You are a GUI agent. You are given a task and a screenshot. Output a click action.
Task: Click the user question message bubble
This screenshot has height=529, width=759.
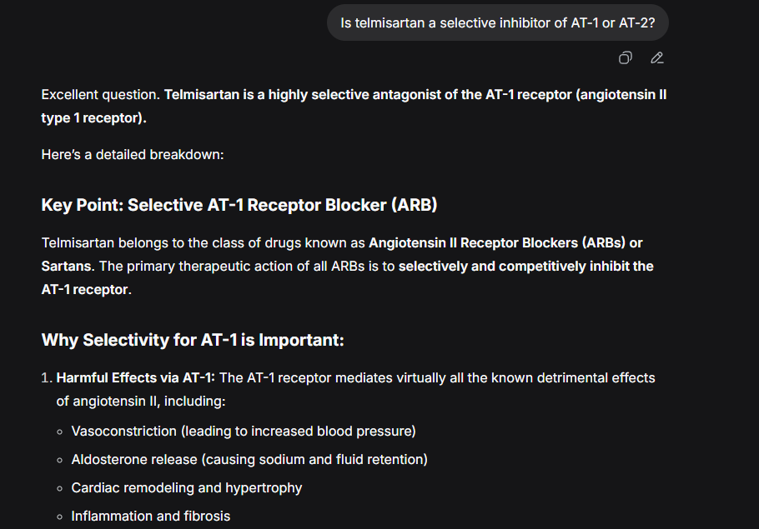point(497,22)
